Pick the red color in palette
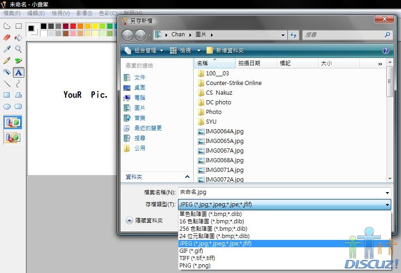Image resolution: width=401 pixels, height=273 pixels. 73,26
